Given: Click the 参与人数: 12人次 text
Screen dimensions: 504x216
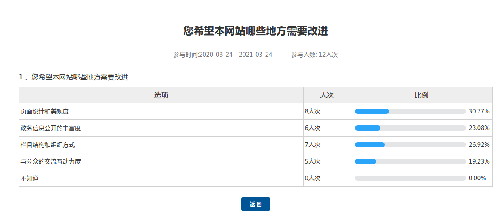Looking at the screenshot, I should click(x=314, y=55).
